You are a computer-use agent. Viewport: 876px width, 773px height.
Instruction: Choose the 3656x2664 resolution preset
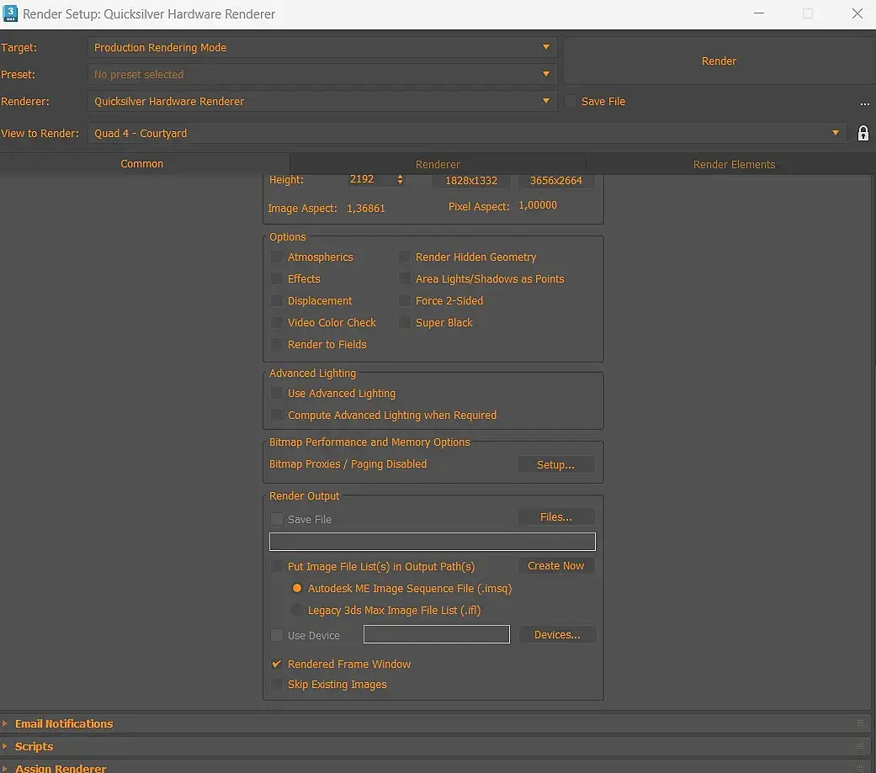tap(556, 180)
